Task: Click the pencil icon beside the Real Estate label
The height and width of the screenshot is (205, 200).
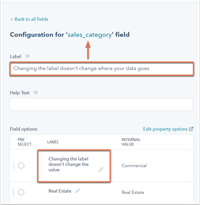Action: click(x=78, y=191)
